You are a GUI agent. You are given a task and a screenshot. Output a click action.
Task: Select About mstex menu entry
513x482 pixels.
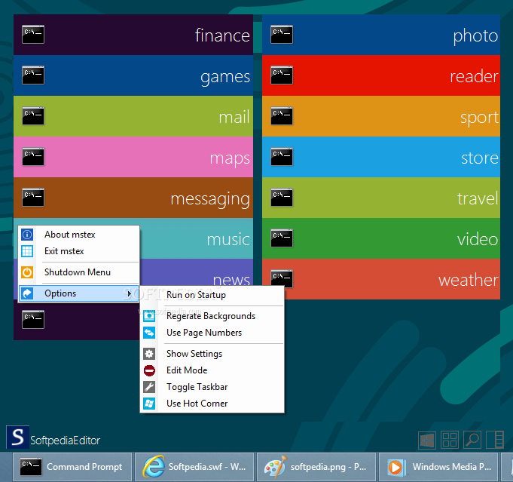click(x=79, y=235)
